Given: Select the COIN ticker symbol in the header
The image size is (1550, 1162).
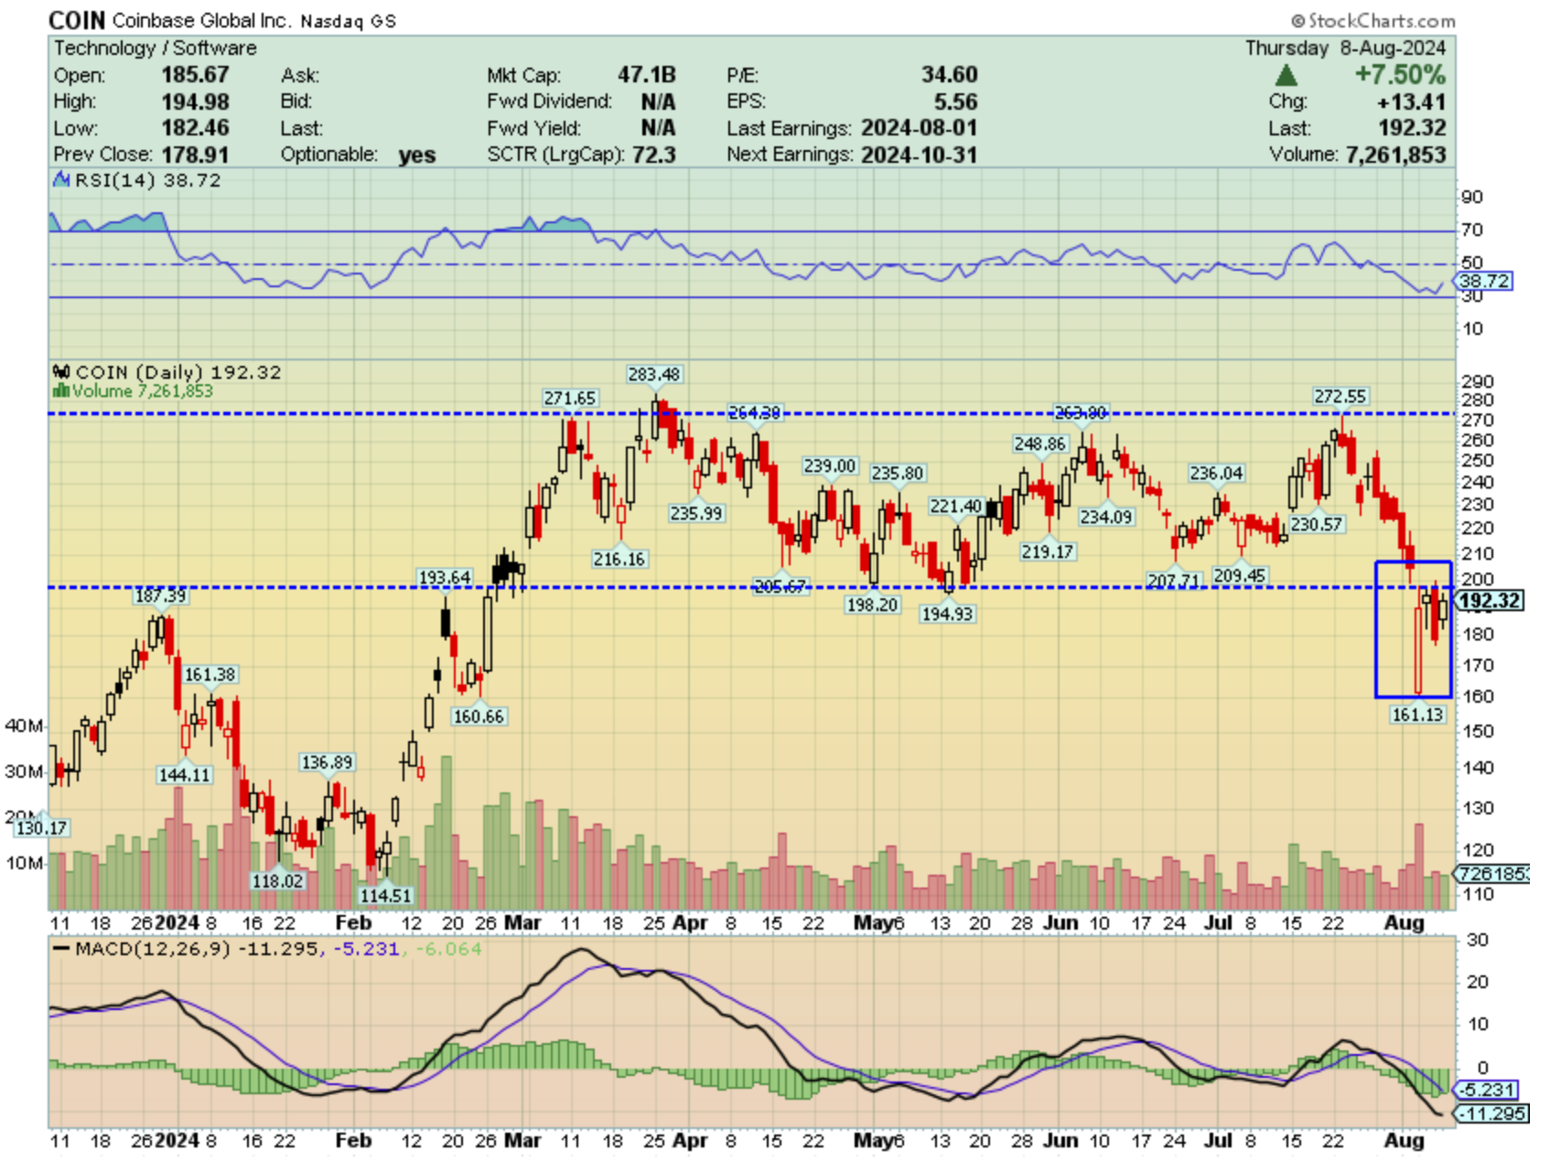Looking at the screenshot, I should coord(77,20).
